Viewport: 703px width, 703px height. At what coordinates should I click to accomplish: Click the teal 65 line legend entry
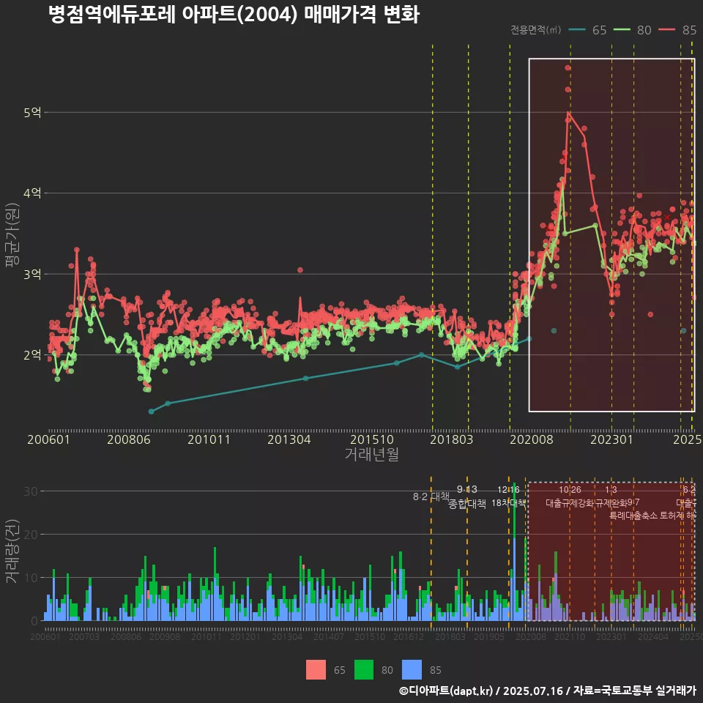587,30
